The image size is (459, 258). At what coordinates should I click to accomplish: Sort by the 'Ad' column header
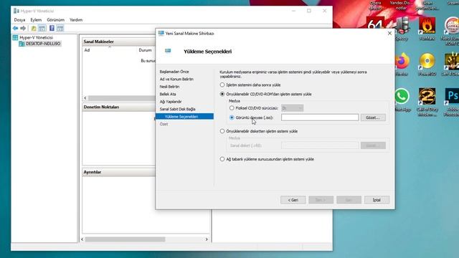[87, 50]
